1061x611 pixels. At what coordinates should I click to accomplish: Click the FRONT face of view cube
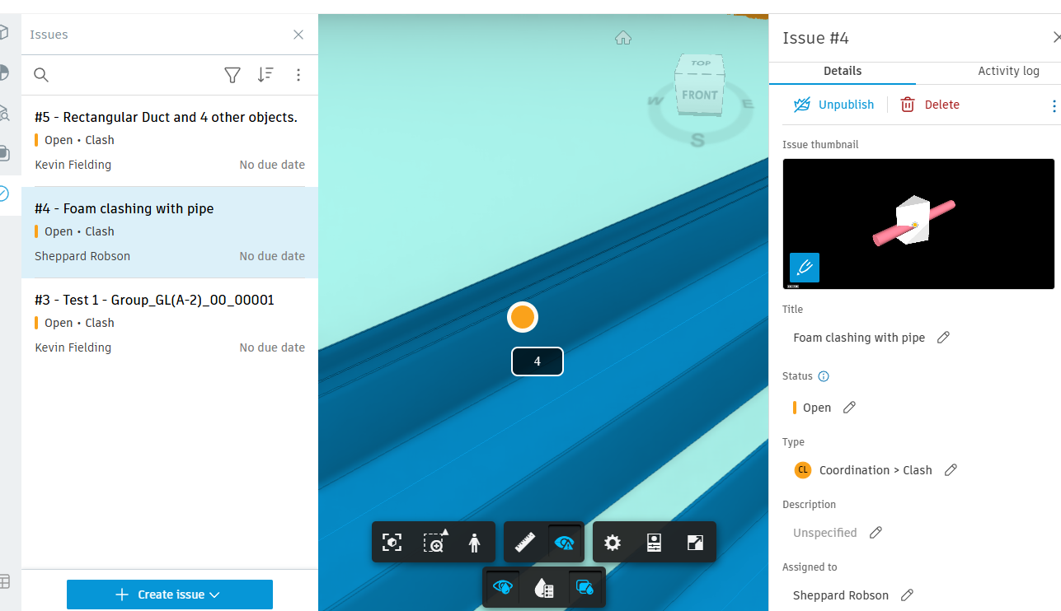698,96
